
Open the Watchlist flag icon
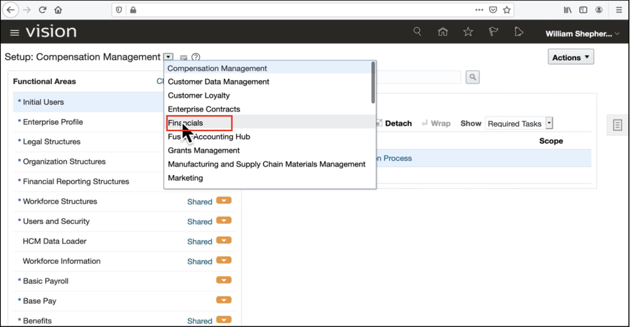(493, 32)
